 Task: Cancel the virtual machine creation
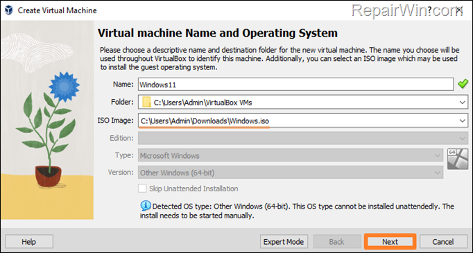click(443, 241)
